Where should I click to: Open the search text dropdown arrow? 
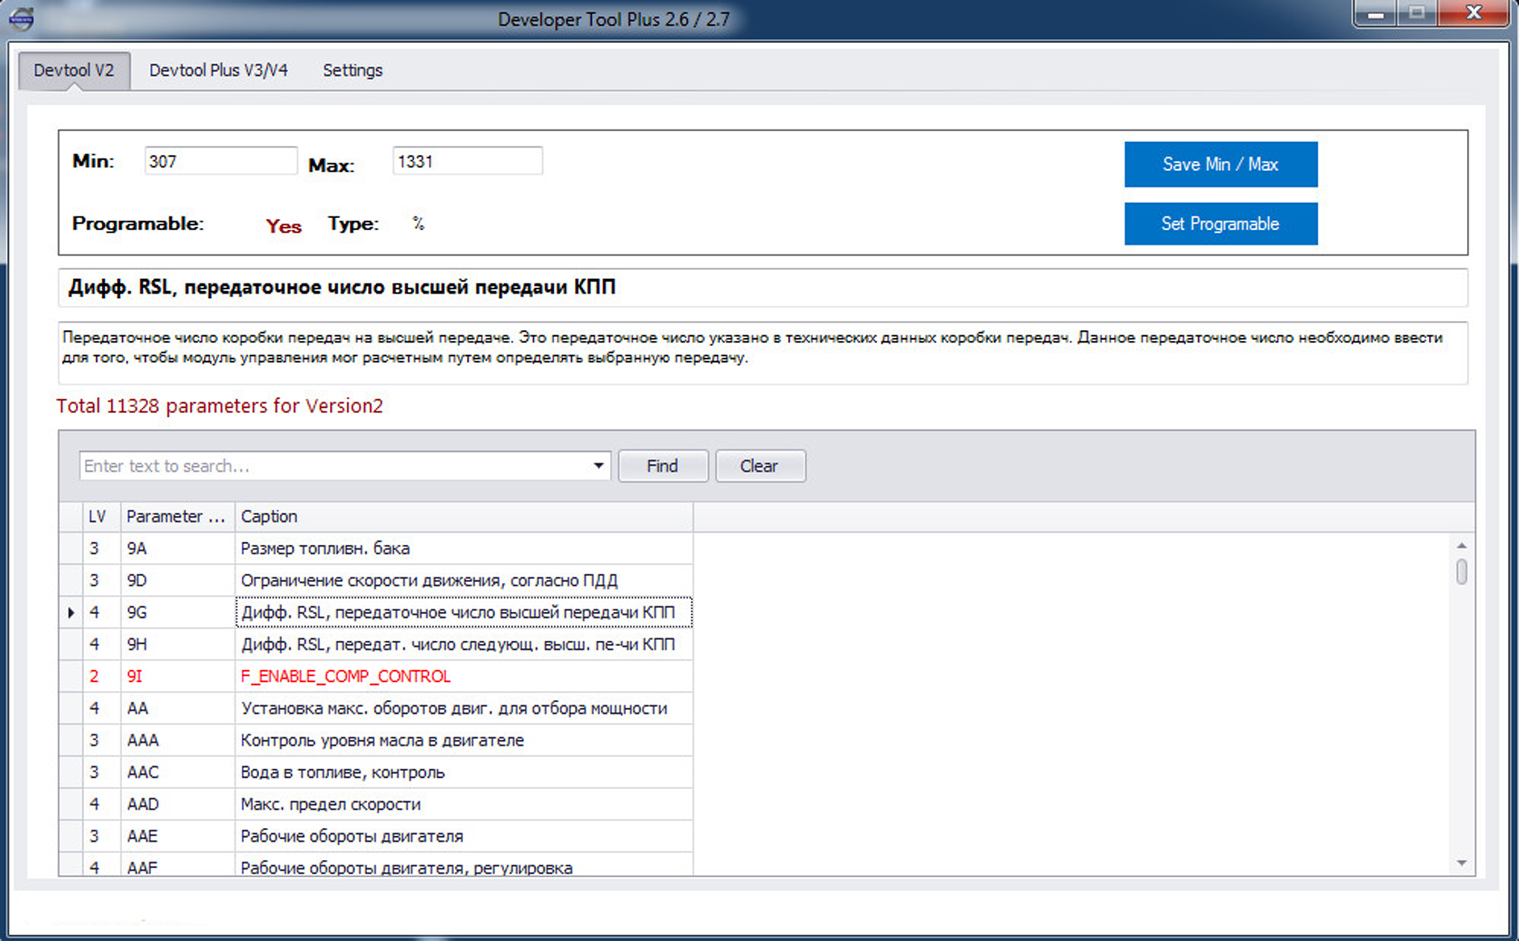[598, 466]
